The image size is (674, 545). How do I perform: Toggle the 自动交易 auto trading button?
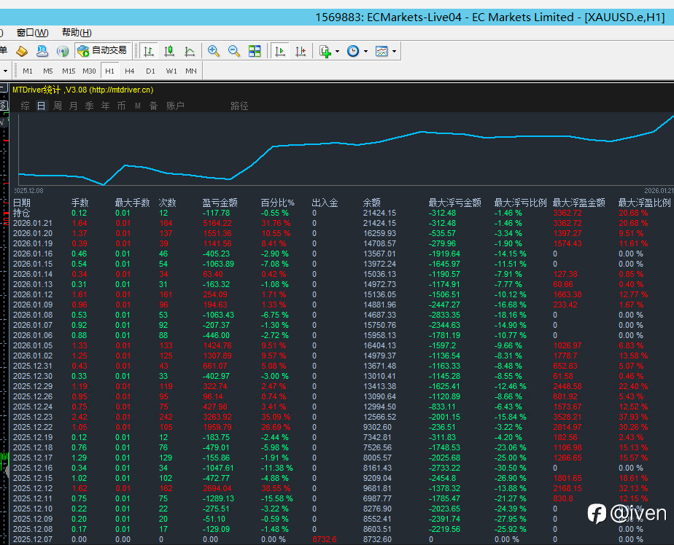[x=103, y=51]
